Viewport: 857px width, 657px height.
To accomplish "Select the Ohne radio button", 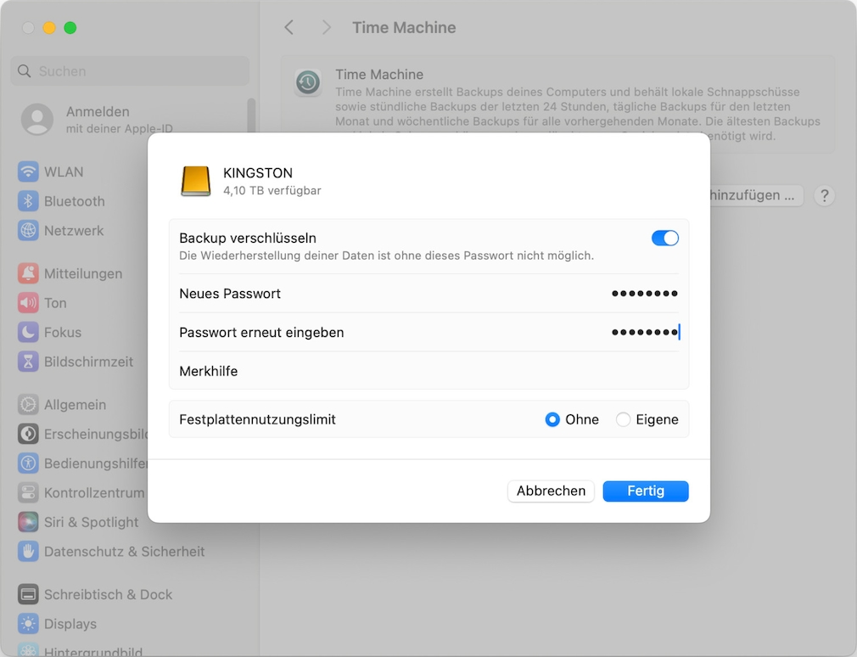I will point(552,419).
